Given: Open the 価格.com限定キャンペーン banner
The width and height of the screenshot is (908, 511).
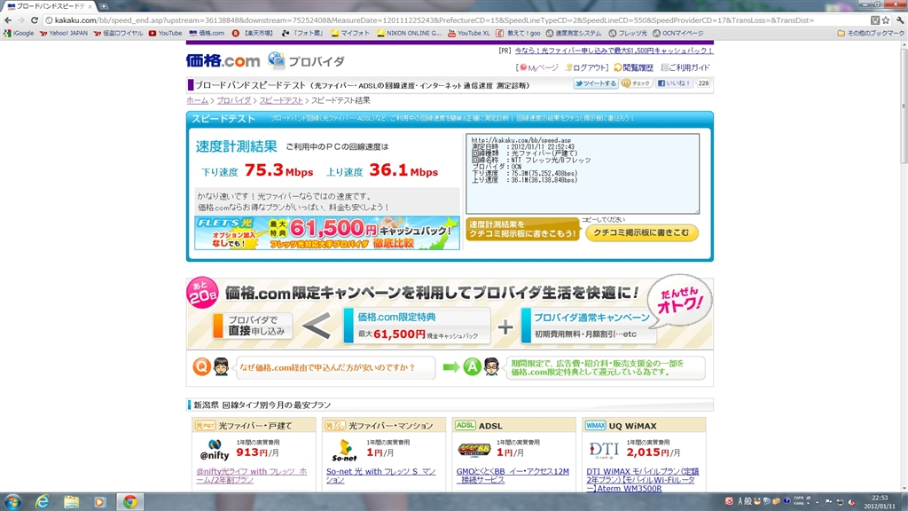Looking at the screenshot, I should pyautogui.click(x=450, y=313).
